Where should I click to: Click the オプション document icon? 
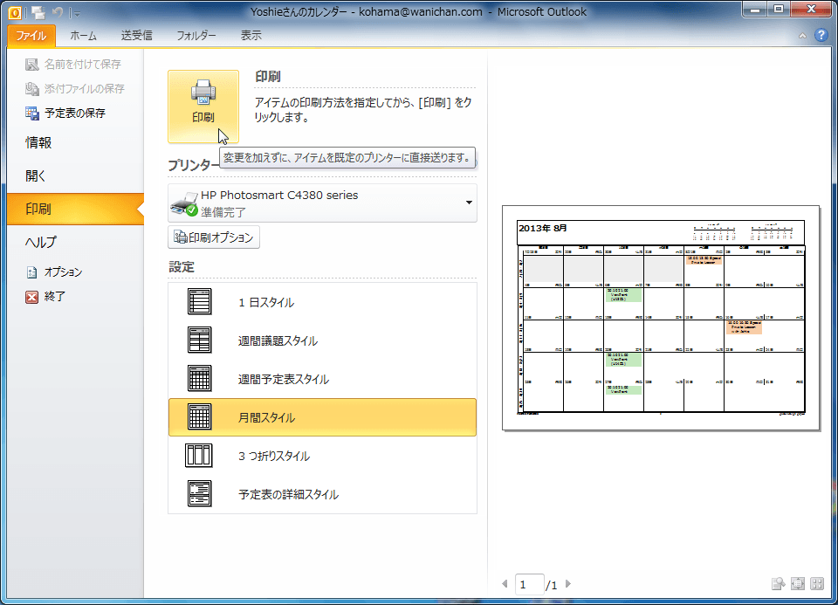click(32, 272)
